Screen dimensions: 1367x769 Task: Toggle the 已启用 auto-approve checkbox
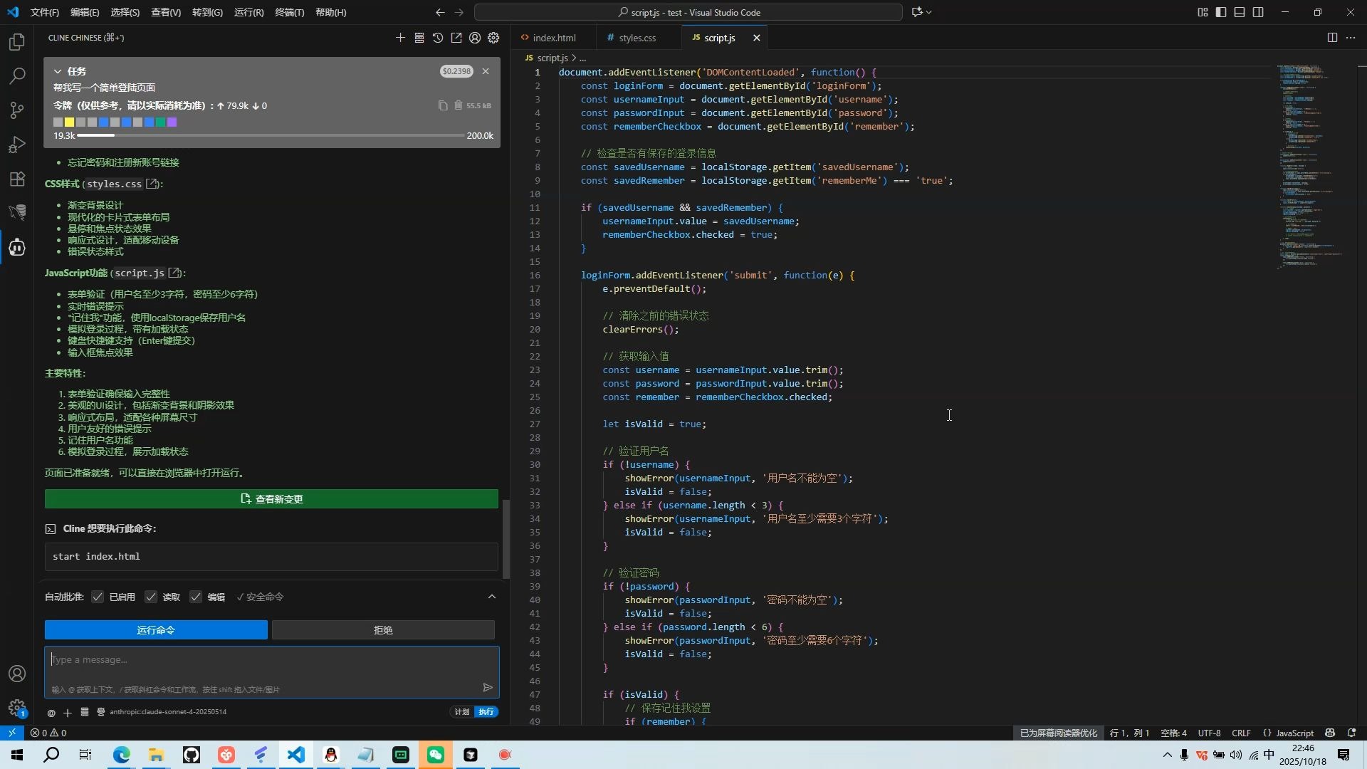pos(98,597)
